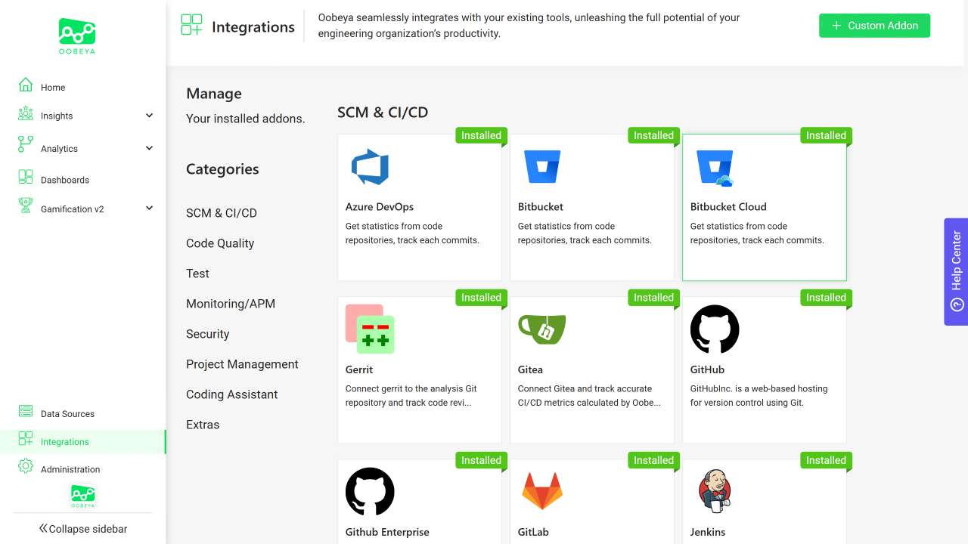968x544 pixels.
Task: Expand the Gamification v2 chevron
Action: coord(149,209)
